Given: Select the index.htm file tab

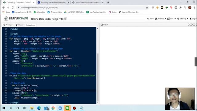Looking at the screenshot, I should pos(30,25).
